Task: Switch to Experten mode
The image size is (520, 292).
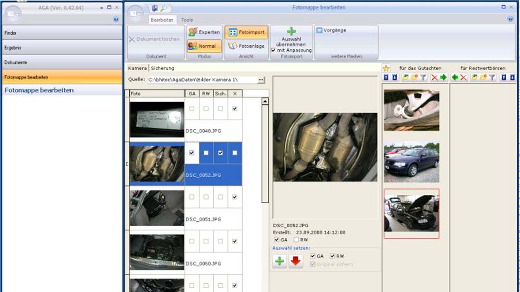Action: pyautogui.click(x=204, y=32)
